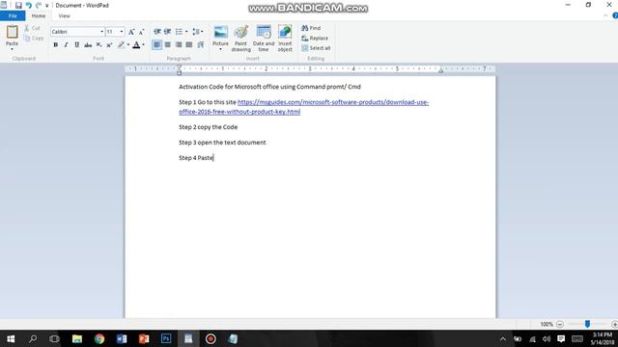Click the Windows Start button
The image size is (618, 347).
[x=11, y=338]
